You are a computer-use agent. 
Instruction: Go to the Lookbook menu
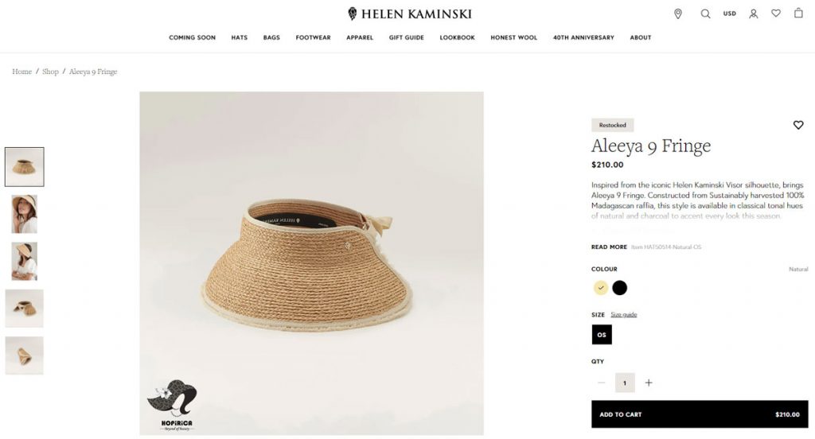tap(458, 37)
